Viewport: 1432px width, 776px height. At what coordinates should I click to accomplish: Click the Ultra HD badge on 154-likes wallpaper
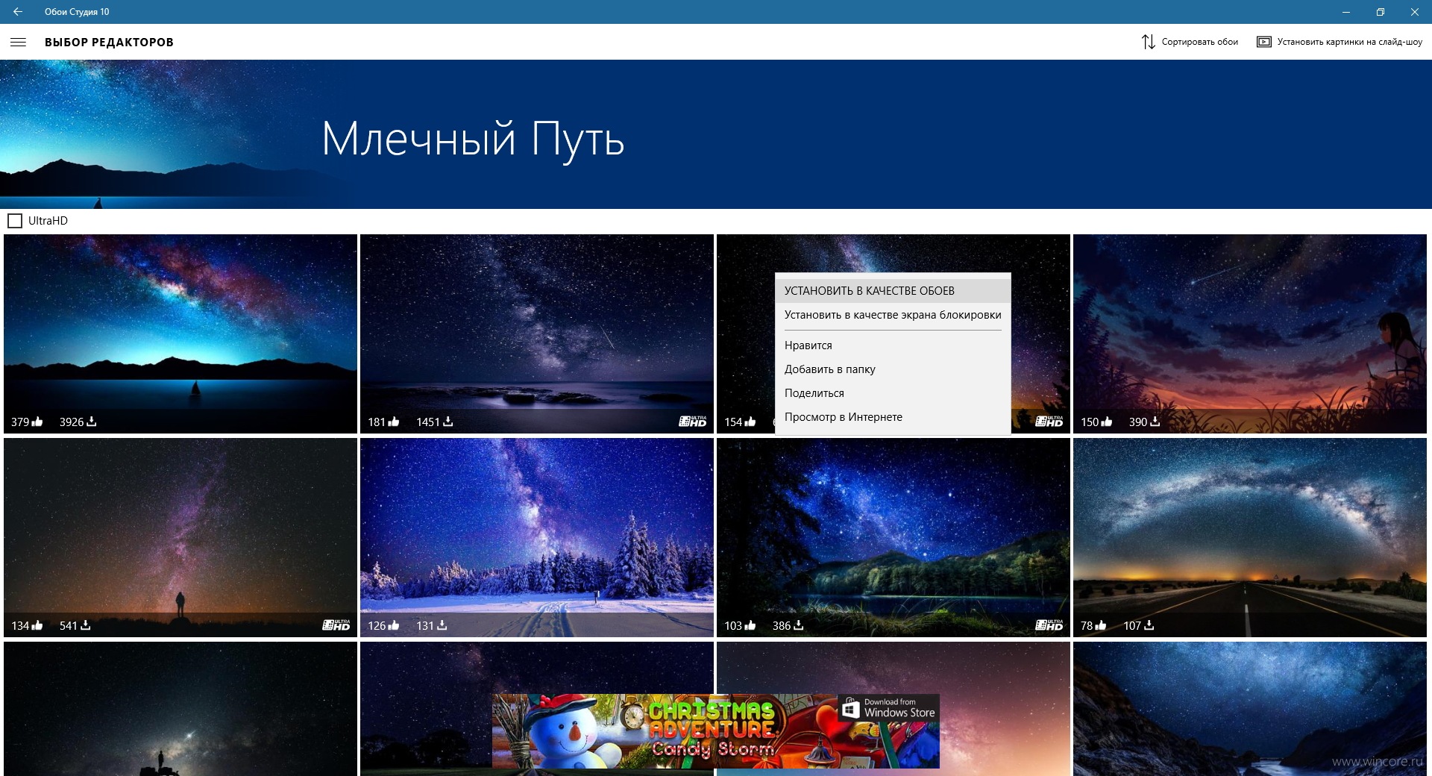tap(1049, 422)
